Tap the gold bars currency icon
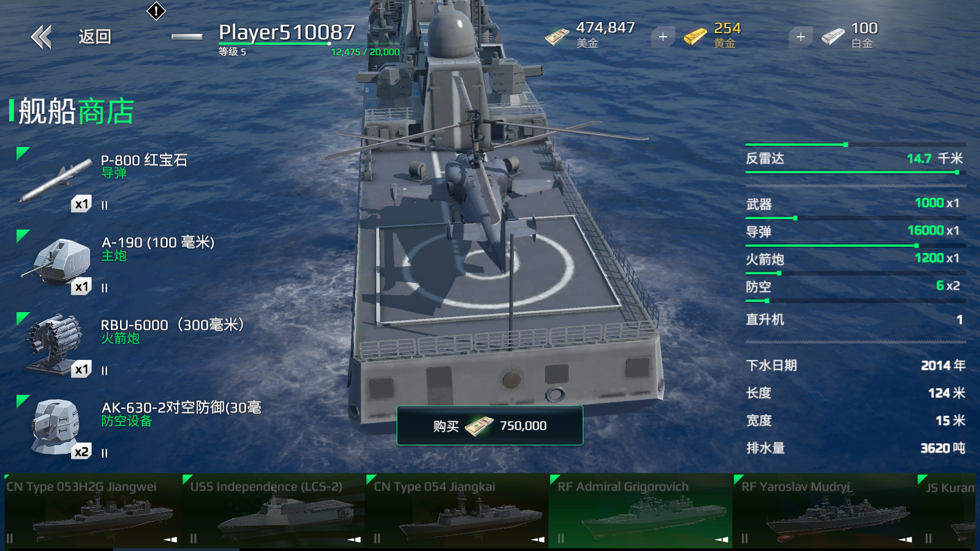The height and width of the screenshot is (551, 980). pos(695,37)
